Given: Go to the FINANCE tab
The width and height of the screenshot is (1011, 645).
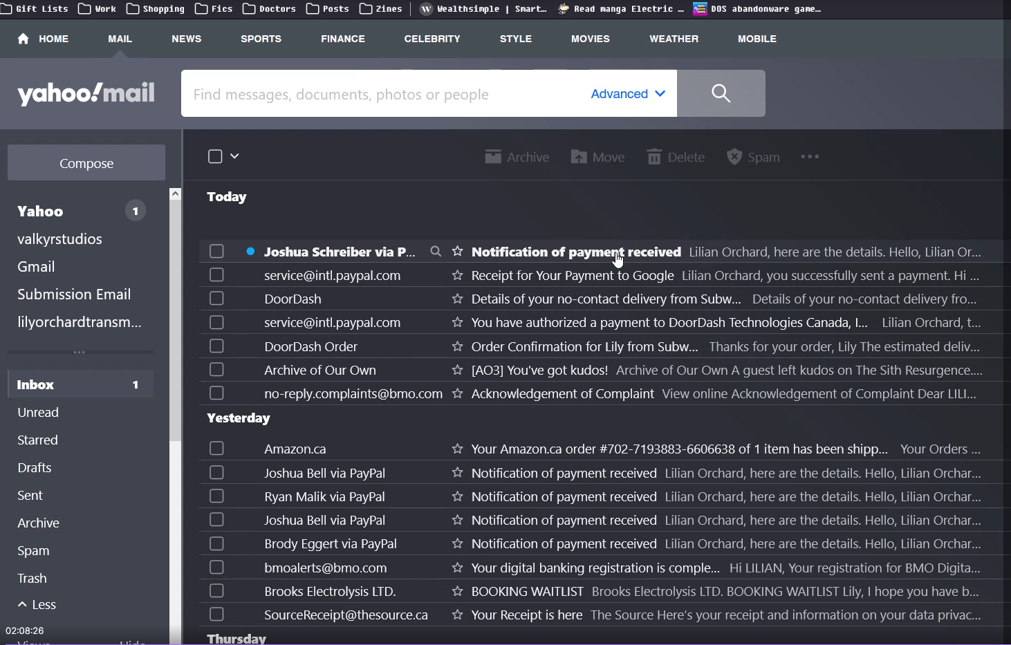Looking at the screenshot, I should pos(343,39).
